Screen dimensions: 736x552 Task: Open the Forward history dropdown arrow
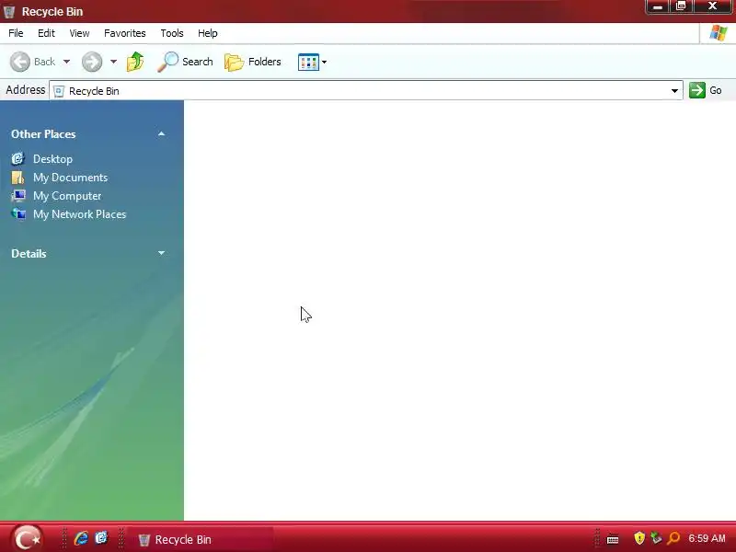click(x=113, y=62)
